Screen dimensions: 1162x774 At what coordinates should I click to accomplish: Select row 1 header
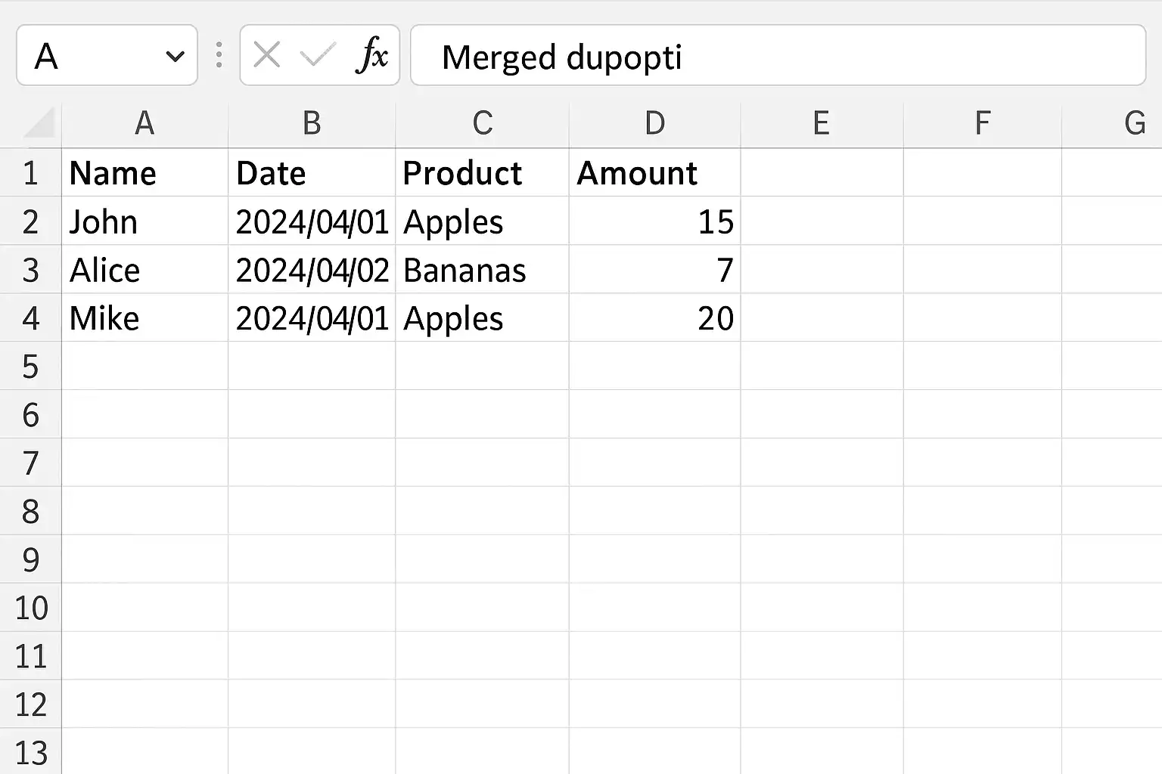click(30, 173)
